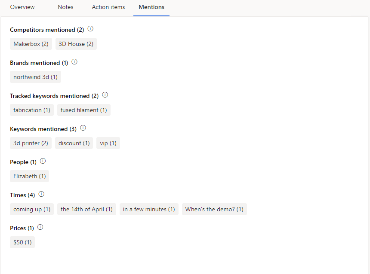Go to the Action items tab
Image resolution: width=370 pixels, height=274 pixels.
coord(108,7)
